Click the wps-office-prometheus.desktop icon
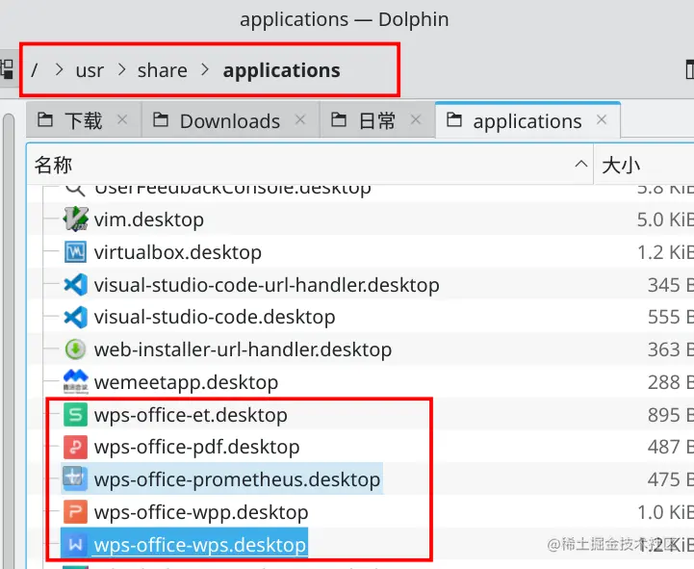This screenshot has height=569, width=694. (76, 478)
